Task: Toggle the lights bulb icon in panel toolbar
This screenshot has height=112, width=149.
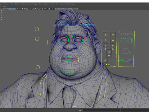Action: [22, 9]
